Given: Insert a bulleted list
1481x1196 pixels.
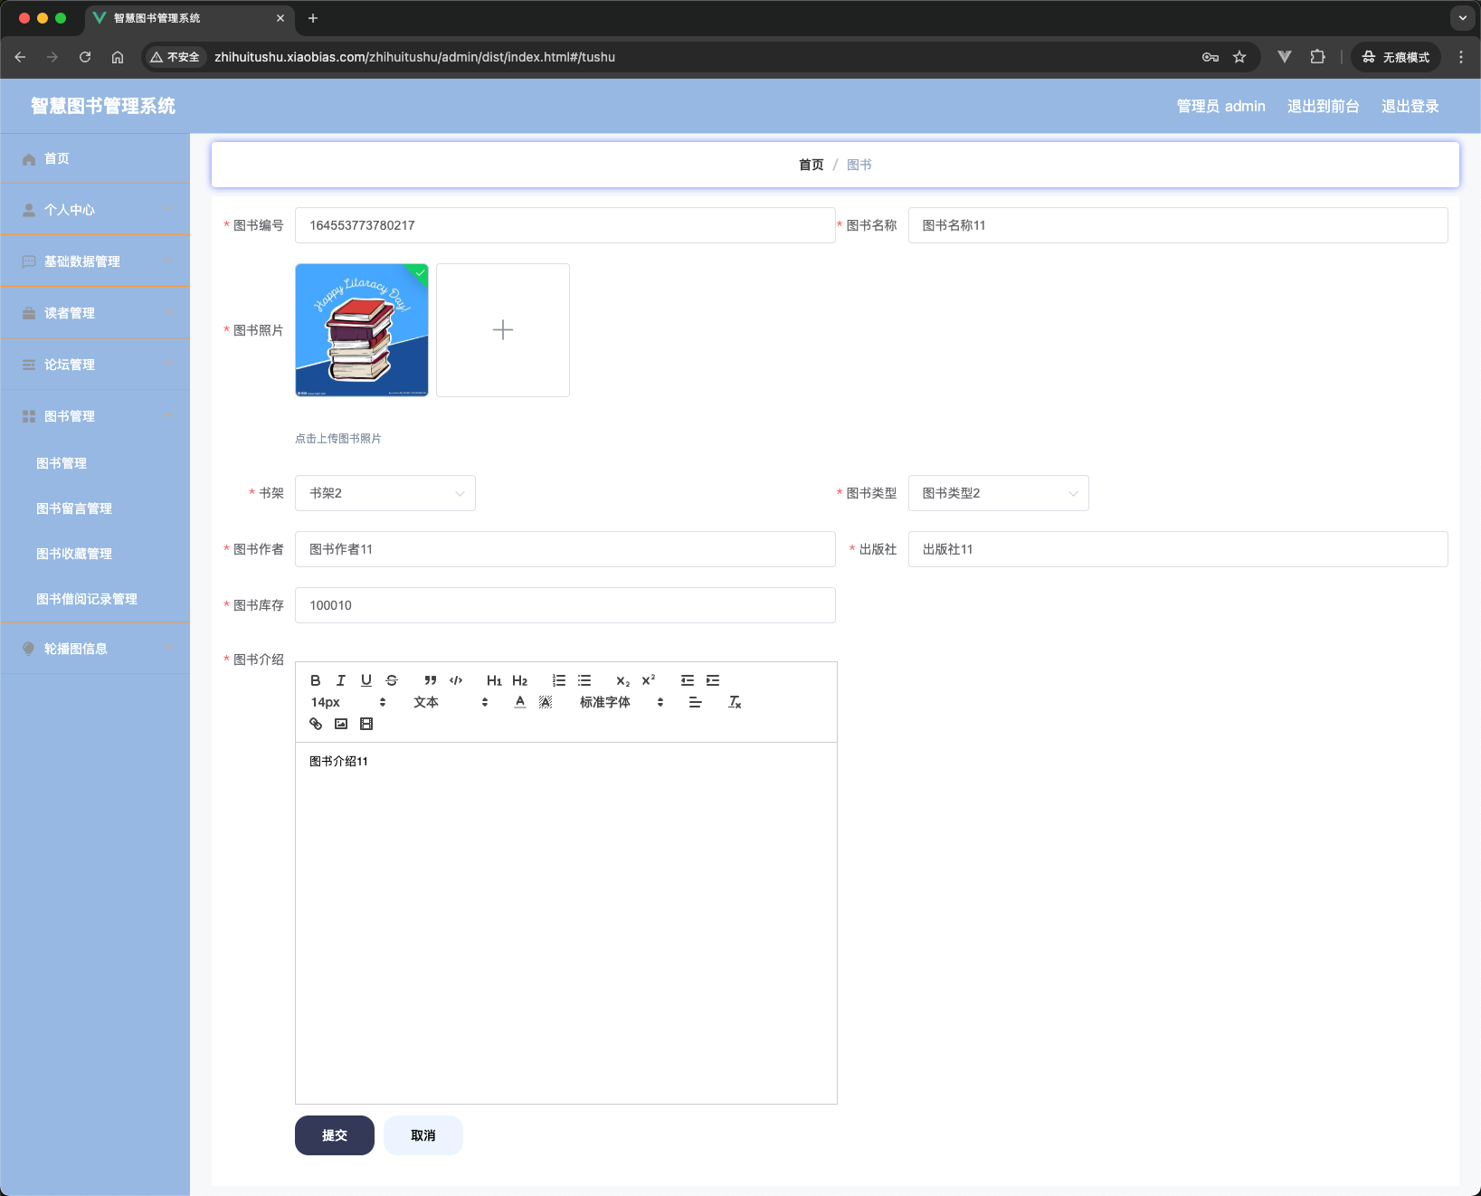Looking at the screenshot, I should pyautogui.click(x=584, y=680).
